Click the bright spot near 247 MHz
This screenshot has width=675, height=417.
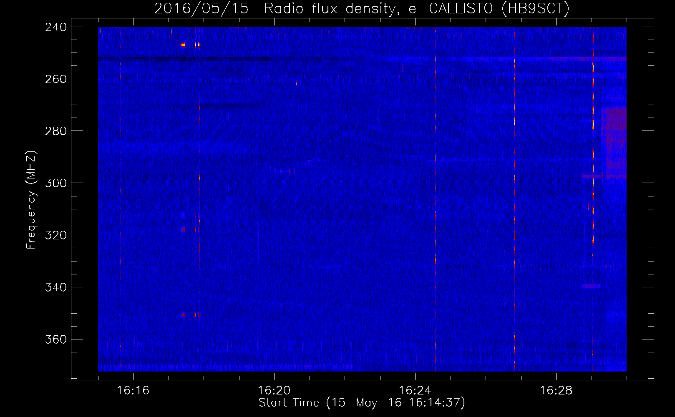coord(183,45)
